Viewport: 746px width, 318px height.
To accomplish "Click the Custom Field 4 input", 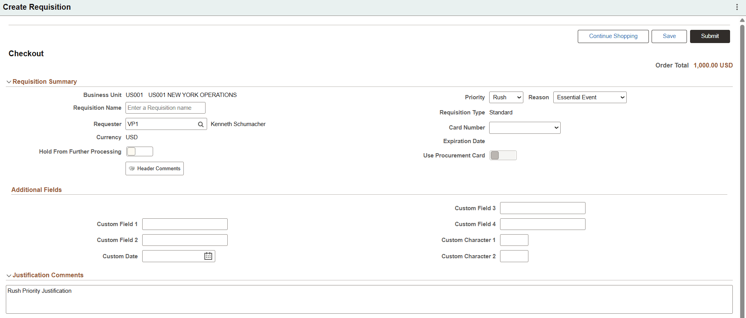I will tap(543, 224).
